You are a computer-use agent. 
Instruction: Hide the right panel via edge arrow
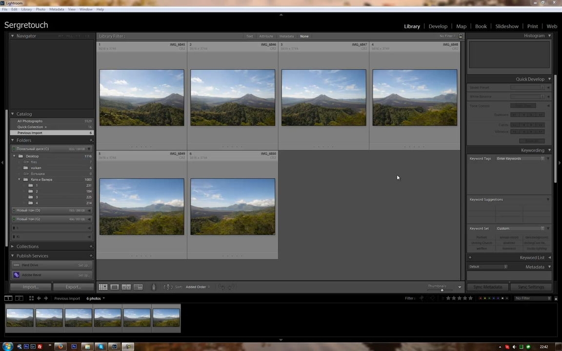pos(560,163)
